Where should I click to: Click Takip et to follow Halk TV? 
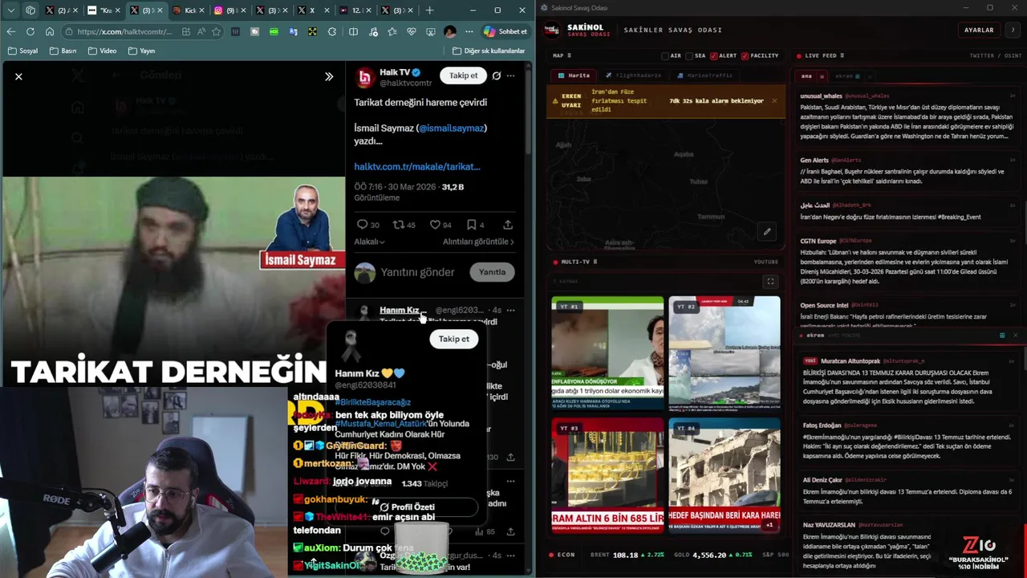tap(463, 75)
